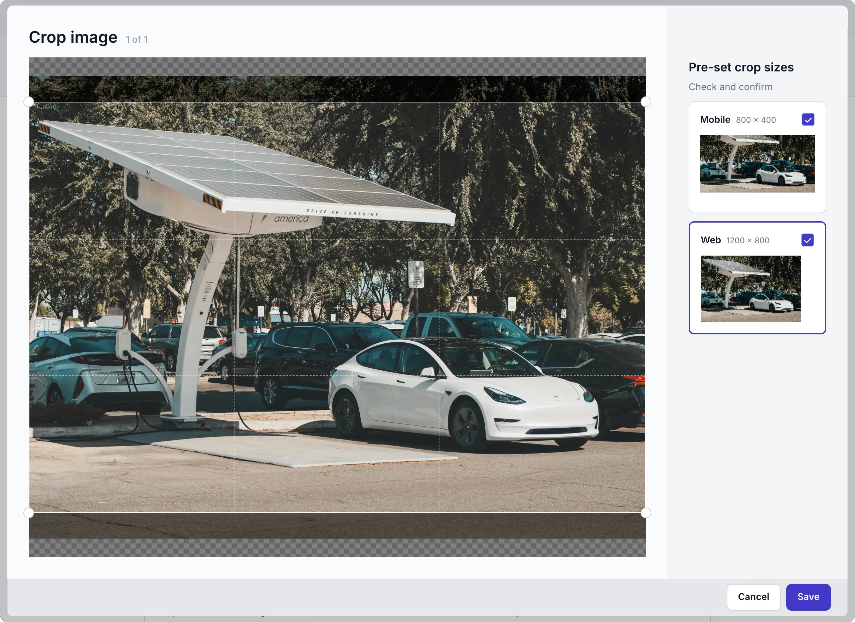
Task: Click the 'Check and confirm' text
Action: click(x=730, y=87)
